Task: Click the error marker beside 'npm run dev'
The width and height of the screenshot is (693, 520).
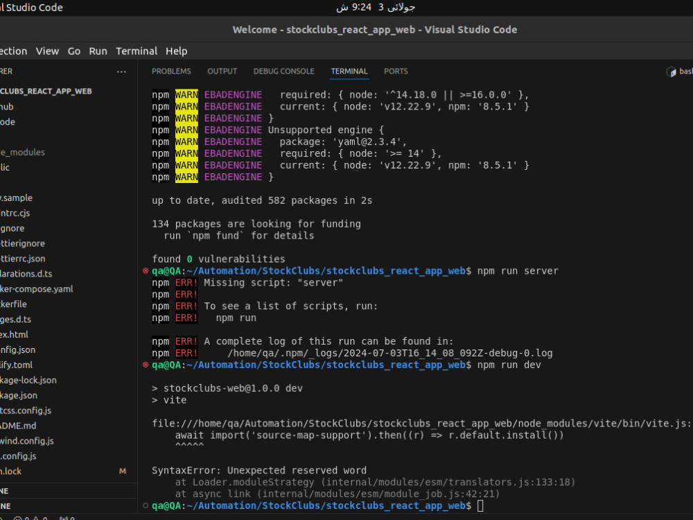Action: click(146, 365)
